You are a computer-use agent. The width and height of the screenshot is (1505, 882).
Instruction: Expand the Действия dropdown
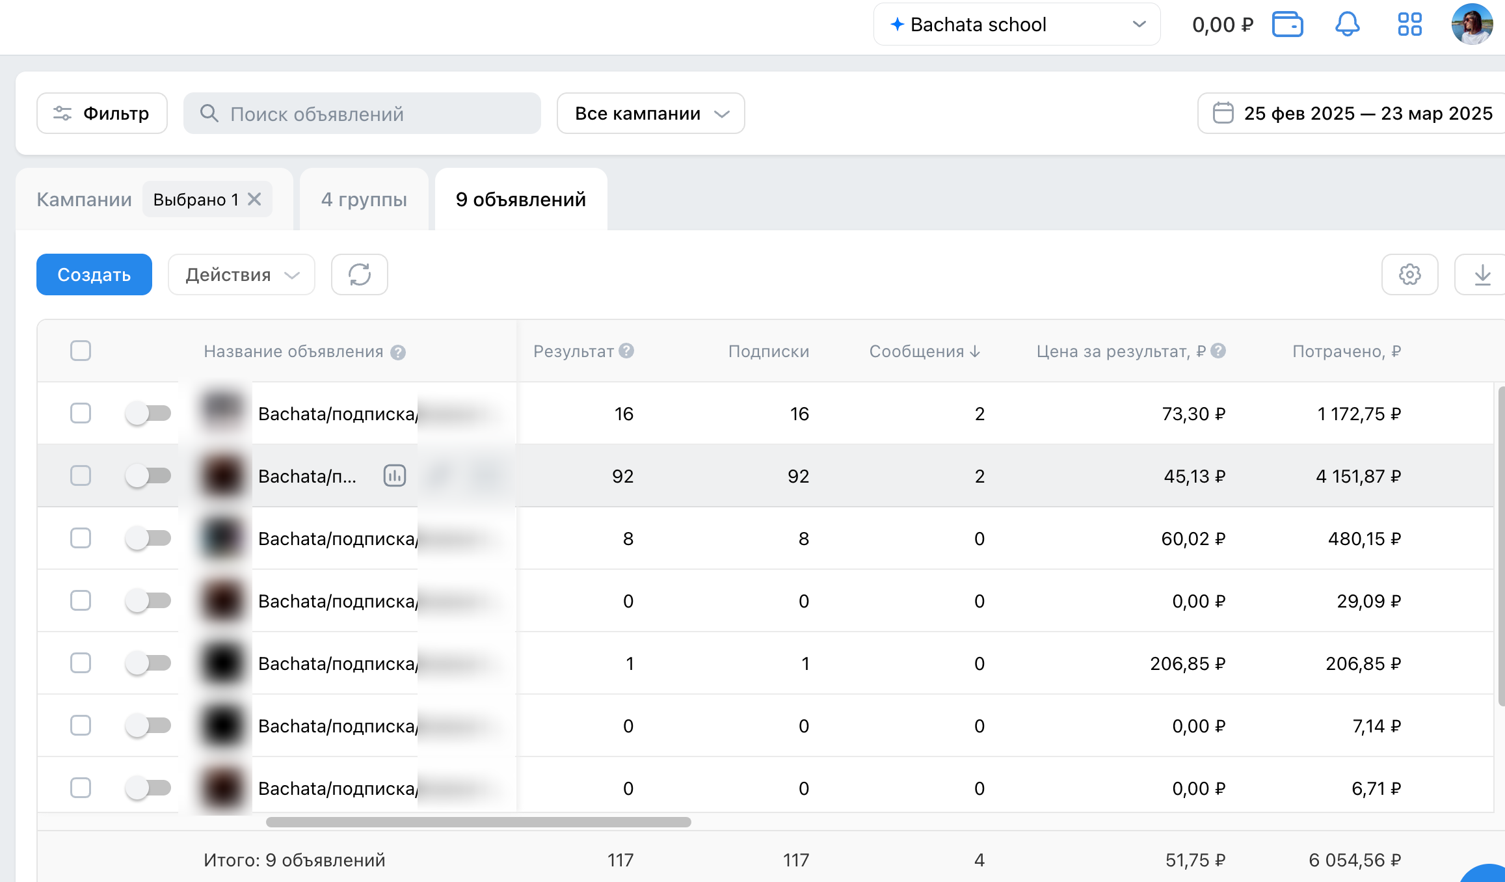click(x=241, y=274)
